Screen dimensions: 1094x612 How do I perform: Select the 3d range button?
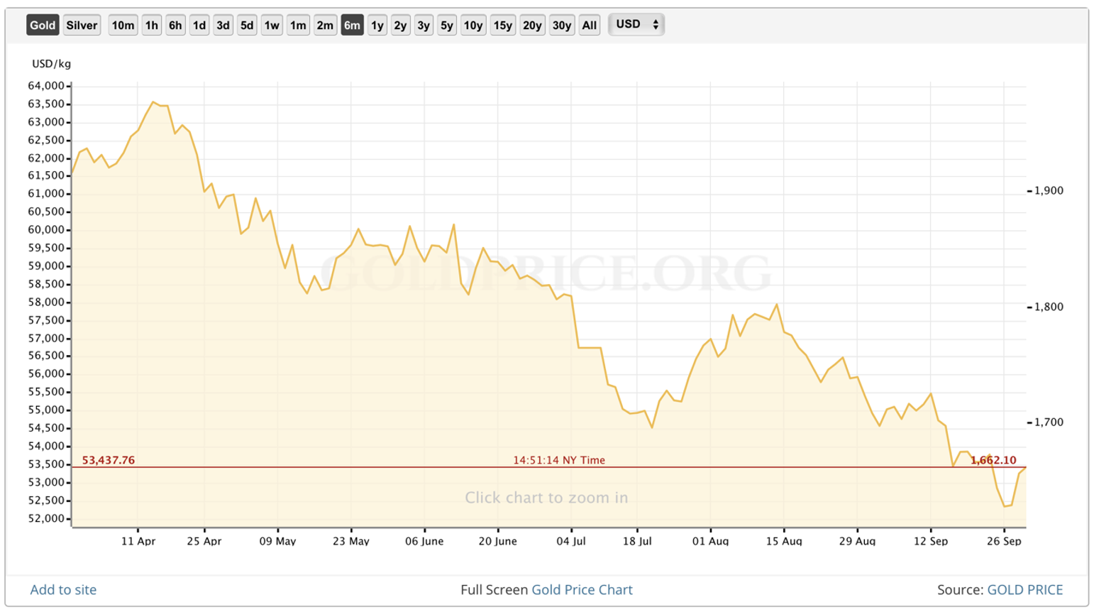click(x=223, y=26)
